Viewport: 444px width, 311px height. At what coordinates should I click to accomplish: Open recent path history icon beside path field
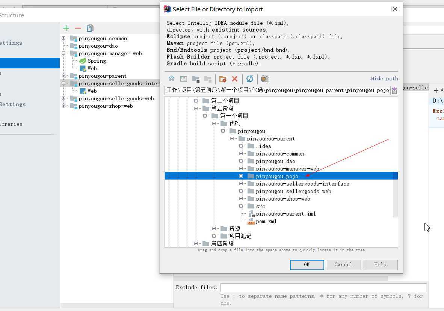pos(394,91)
